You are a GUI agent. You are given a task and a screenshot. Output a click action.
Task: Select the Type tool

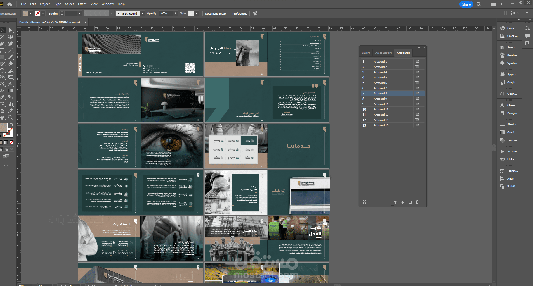tap(2, 50)
